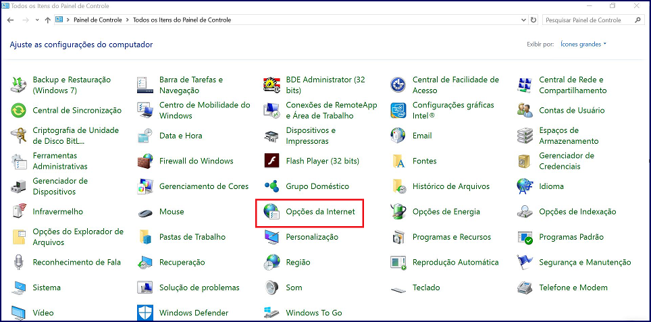Expand the address bar history dropdown
This screenshot has height=322, width=651.
(524, 20)
